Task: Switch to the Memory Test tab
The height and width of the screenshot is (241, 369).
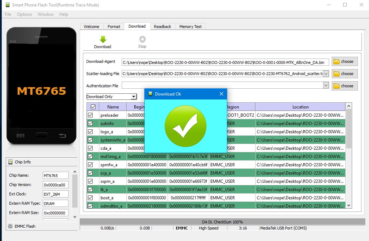Action: tap(190, 27)
